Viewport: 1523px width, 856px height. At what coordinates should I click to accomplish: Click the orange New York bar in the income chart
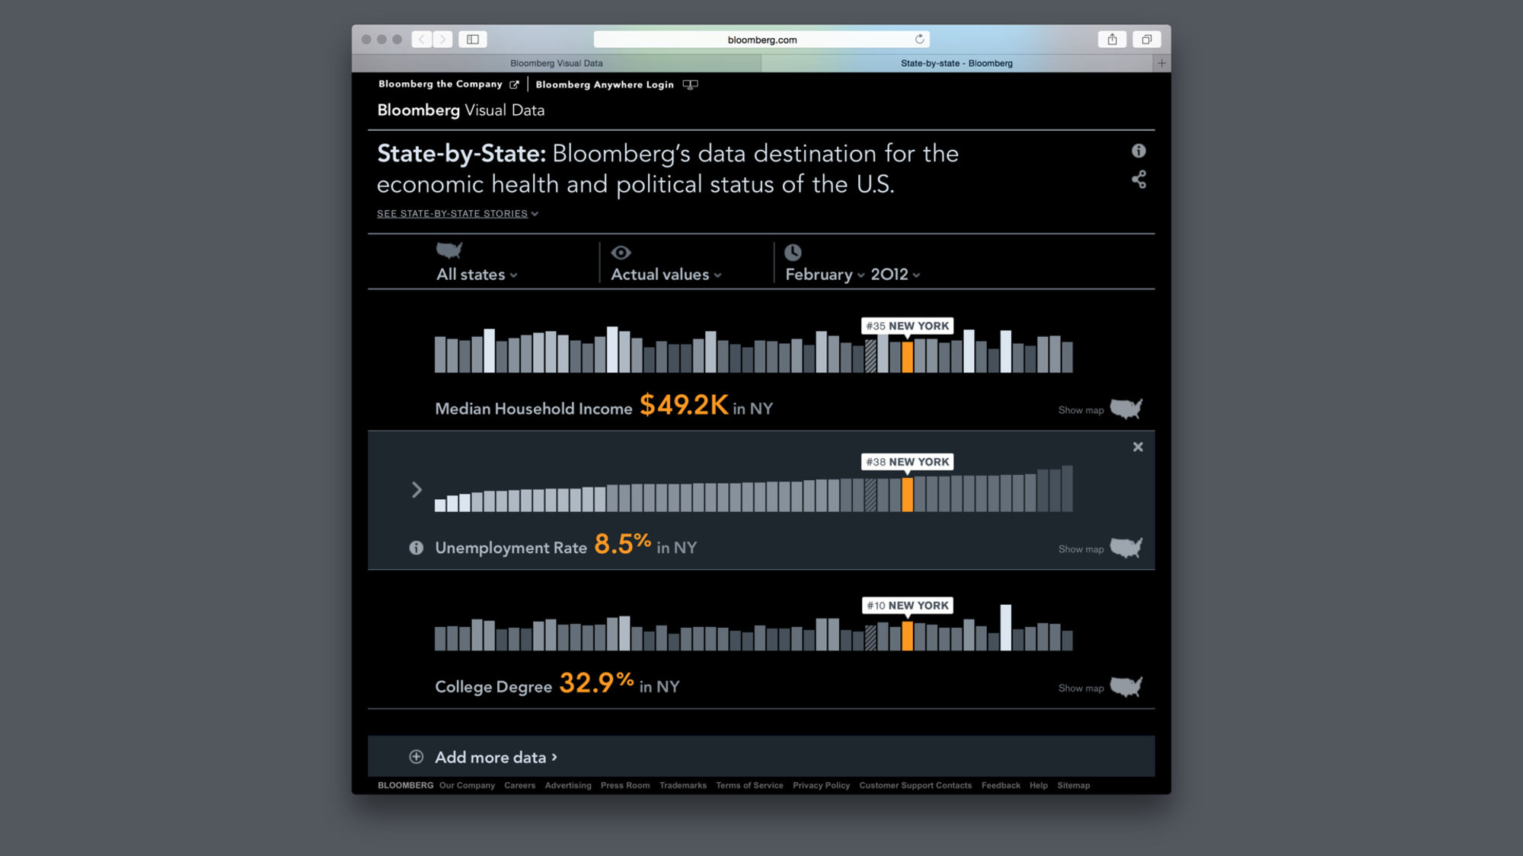click(907, 357)
